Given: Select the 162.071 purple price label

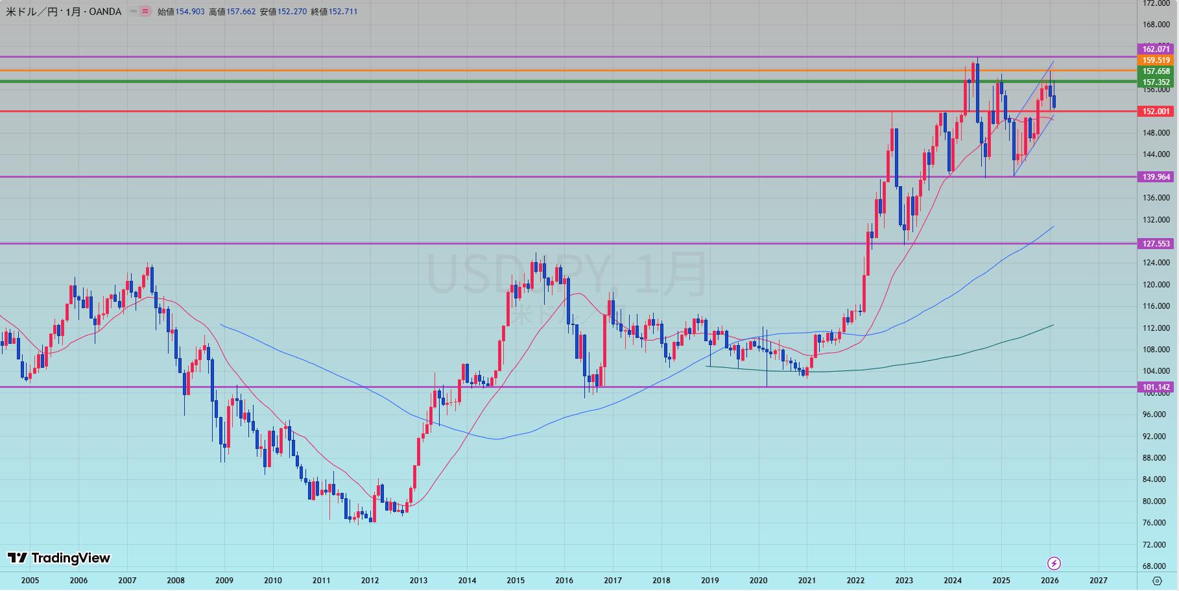Looking at the screenshot, I should pos(1156,49).
